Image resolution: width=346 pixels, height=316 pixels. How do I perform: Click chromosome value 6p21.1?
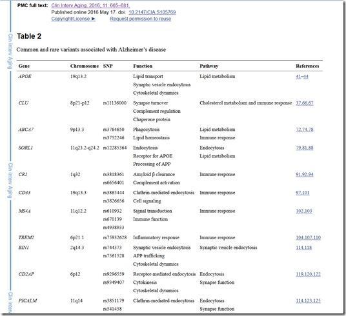[77, 237]
